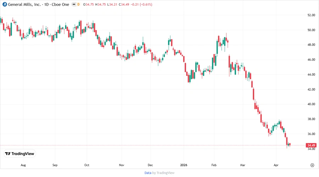The image size is (319, 177).
Task: Follow the Data link in the footer
Action: [148, 173]
